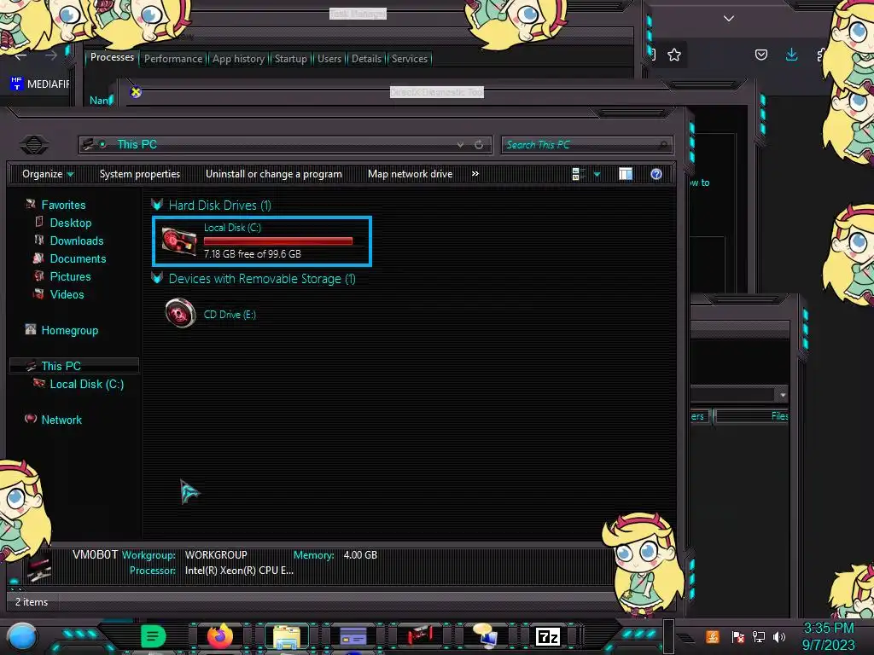Expand the address bar history dropdown
874x655 pixels.
[460, 145]
